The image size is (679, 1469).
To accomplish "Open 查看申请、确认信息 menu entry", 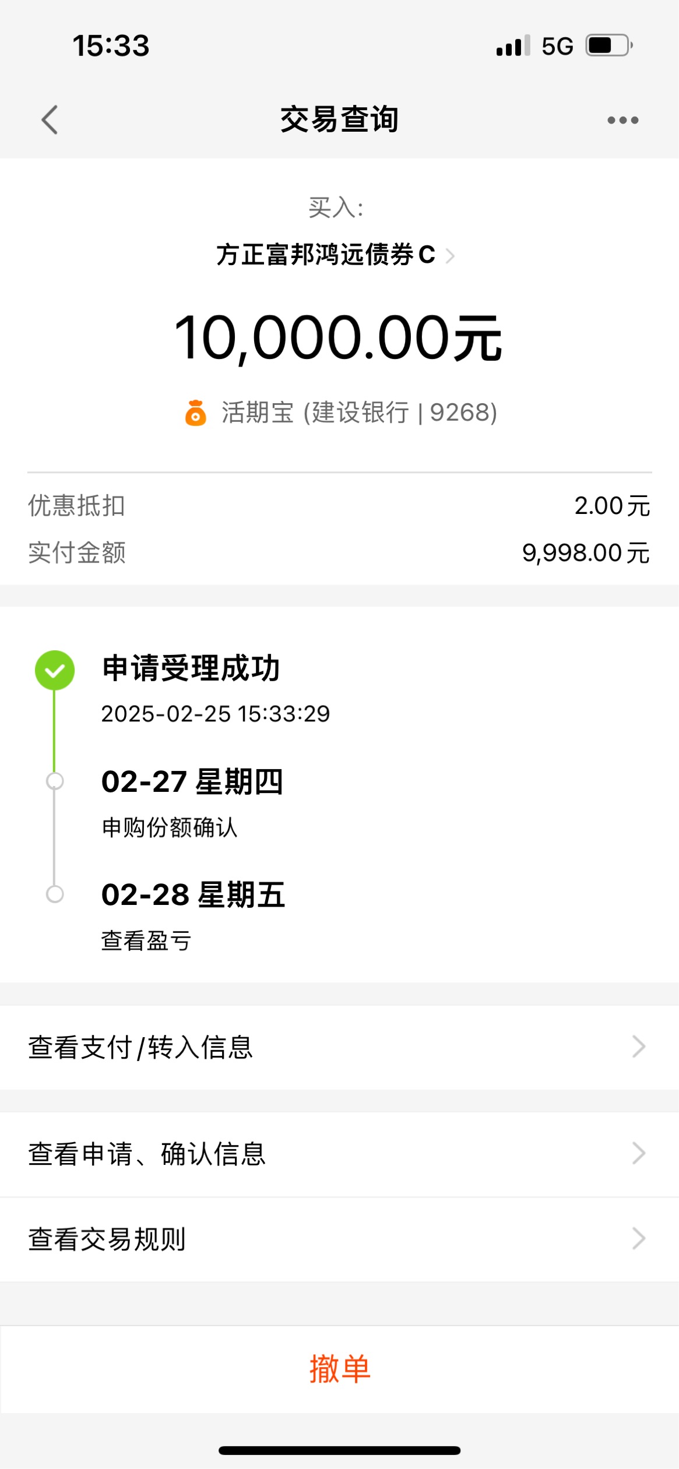I will point(339,1154).
